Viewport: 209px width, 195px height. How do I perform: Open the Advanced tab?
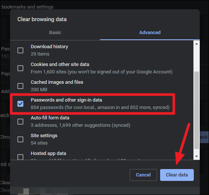(150, 32)
